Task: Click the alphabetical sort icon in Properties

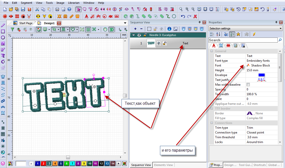Action: pos(218,34)
